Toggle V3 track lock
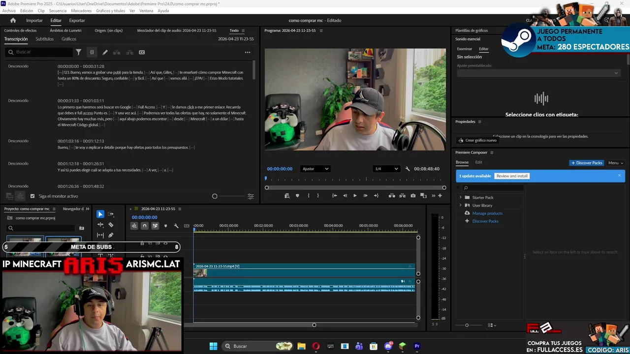This screenshot has height=354, width=630. 142,243
